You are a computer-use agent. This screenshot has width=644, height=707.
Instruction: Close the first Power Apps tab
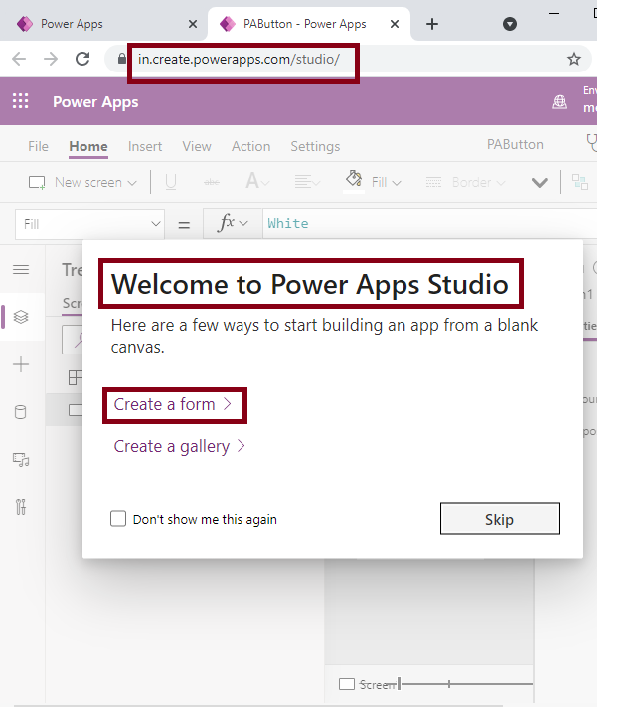pyautogui.click(x=193, y=24)
